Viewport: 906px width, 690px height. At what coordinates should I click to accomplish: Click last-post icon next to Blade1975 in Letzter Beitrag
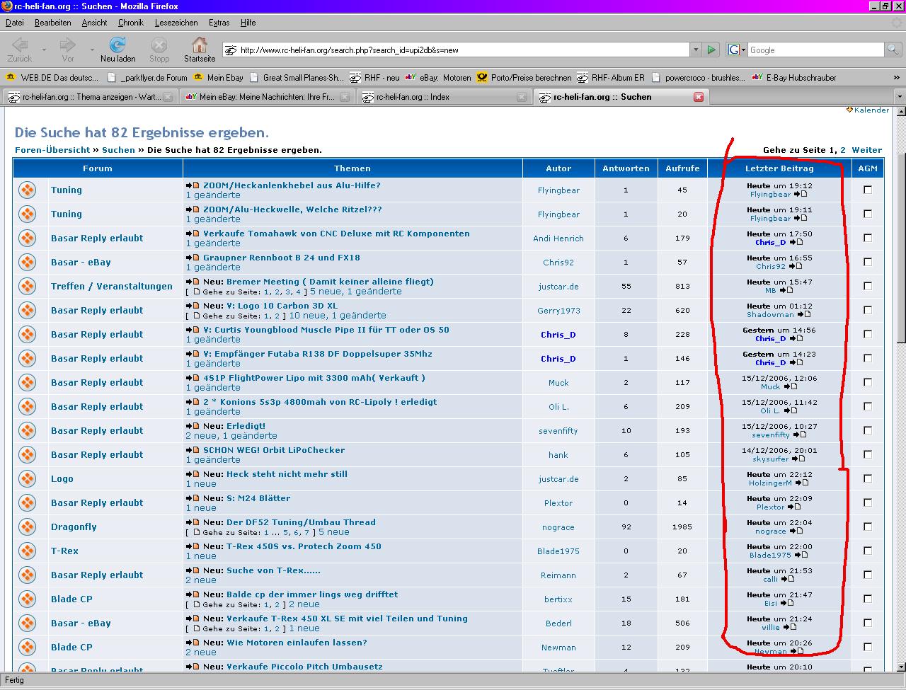point(801,555)
